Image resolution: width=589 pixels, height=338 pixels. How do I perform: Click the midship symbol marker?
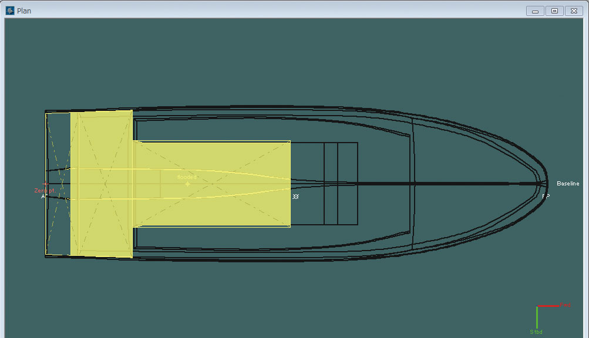(x=295, y=197)
